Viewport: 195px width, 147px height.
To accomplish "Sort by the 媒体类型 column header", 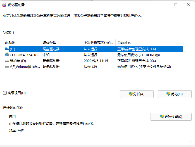I will point(61,43).
